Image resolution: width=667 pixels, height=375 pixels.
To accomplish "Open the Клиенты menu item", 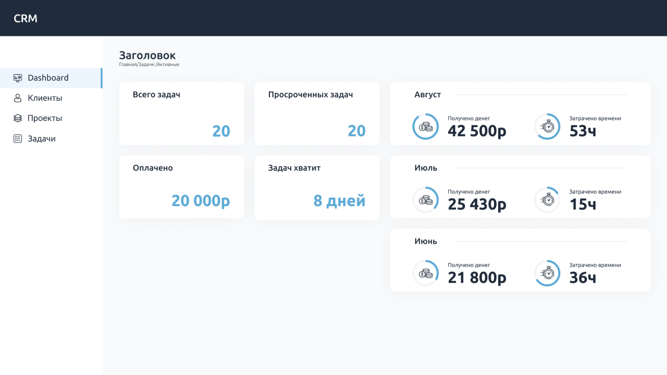I will [45, 98].
